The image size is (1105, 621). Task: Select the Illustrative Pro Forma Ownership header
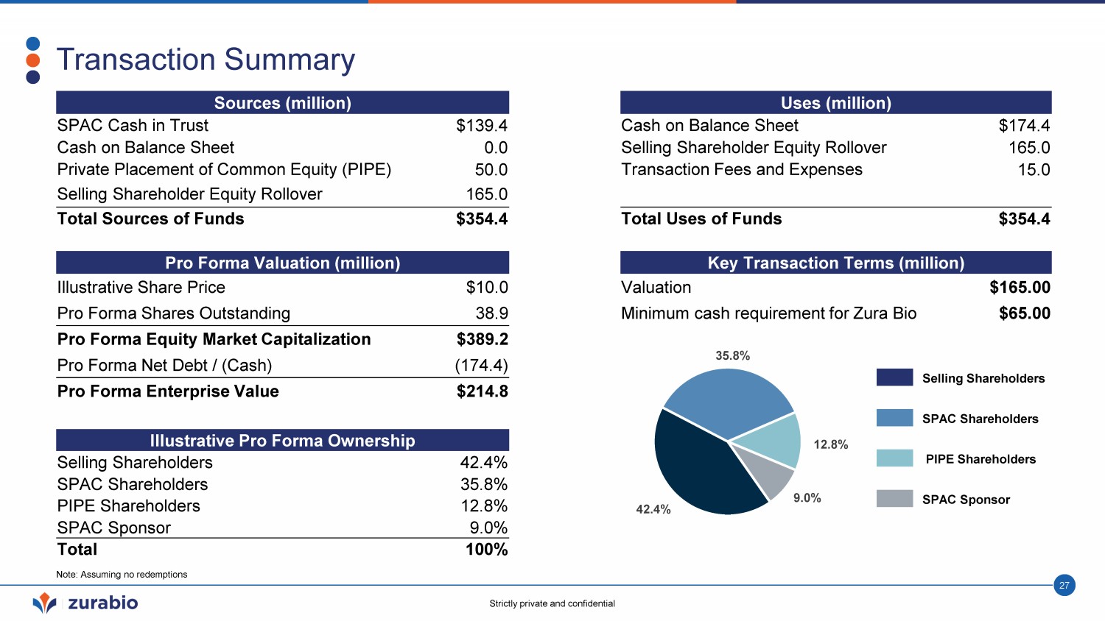(282, 441)
